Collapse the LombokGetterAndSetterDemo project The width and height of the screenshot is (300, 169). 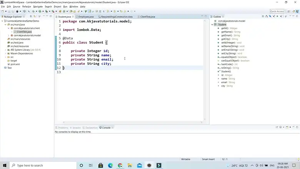(2, 21)
